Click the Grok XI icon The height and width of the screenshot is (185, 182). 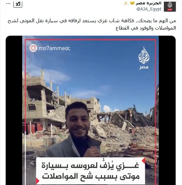click(x=18, y=5)
